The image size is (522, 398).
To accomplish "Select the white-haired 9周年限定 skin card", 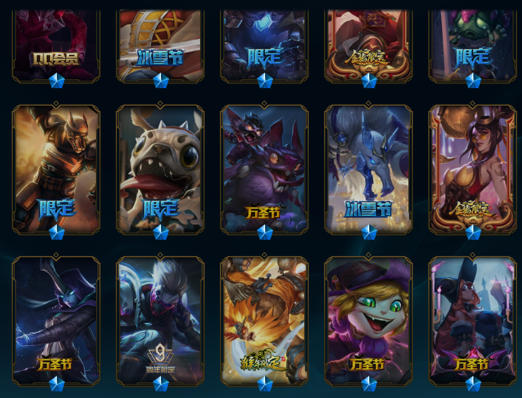I will [x=160, y=320].
